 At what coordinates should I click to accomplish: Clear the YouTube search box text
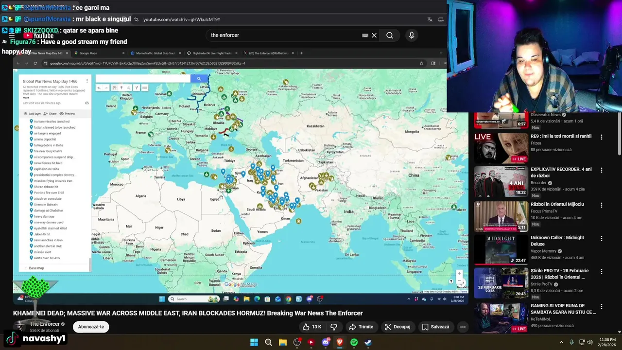(374, 35)
